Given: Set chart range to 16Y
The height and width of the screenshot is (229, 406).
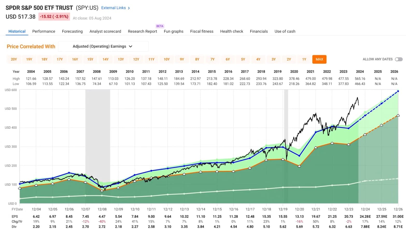Looking at the screenshot, I should pyautogui.click(x=75, y=59).
